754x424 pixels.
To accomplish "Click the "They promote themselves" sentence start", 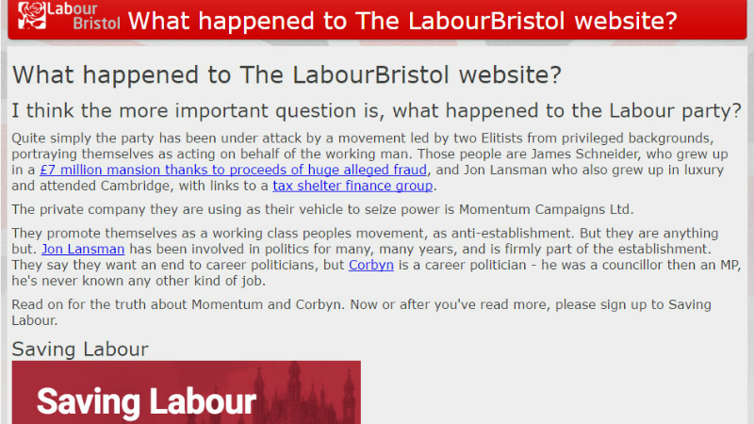I will 89,234.
